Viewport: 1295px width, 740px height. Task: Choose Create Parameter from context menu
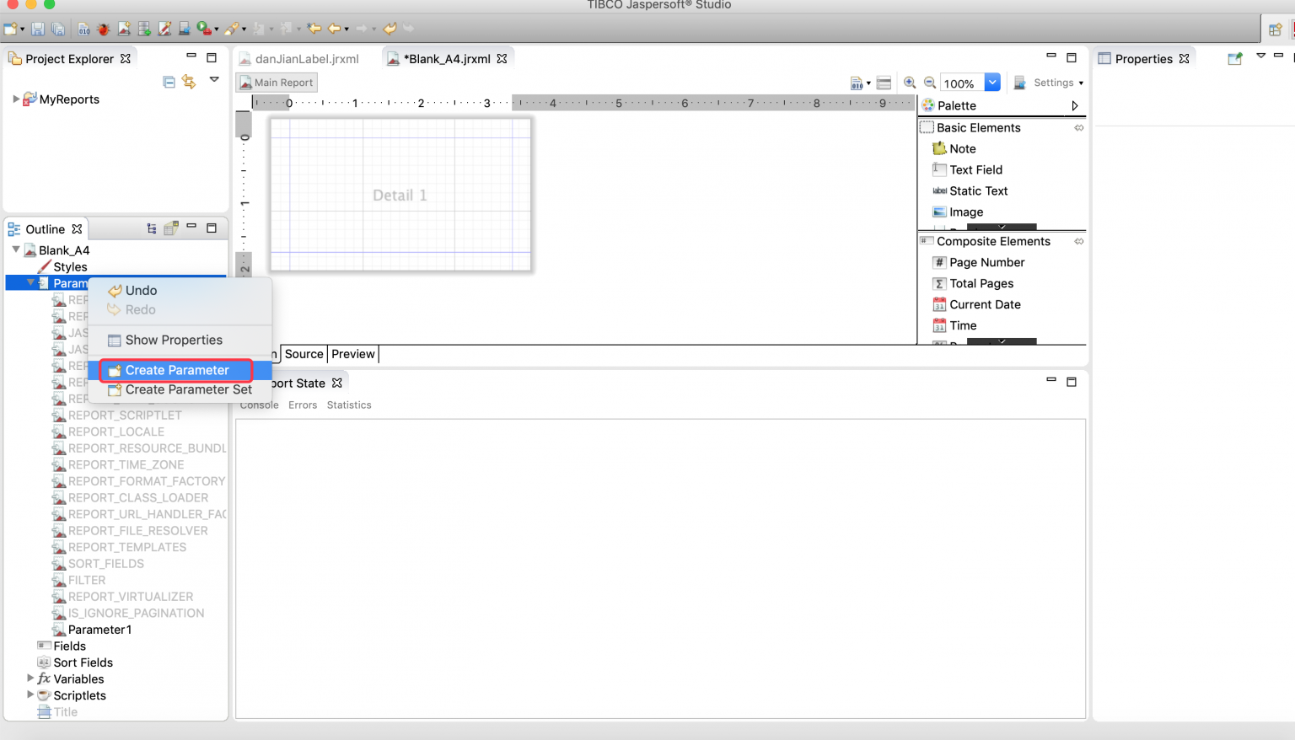point(177,370)
